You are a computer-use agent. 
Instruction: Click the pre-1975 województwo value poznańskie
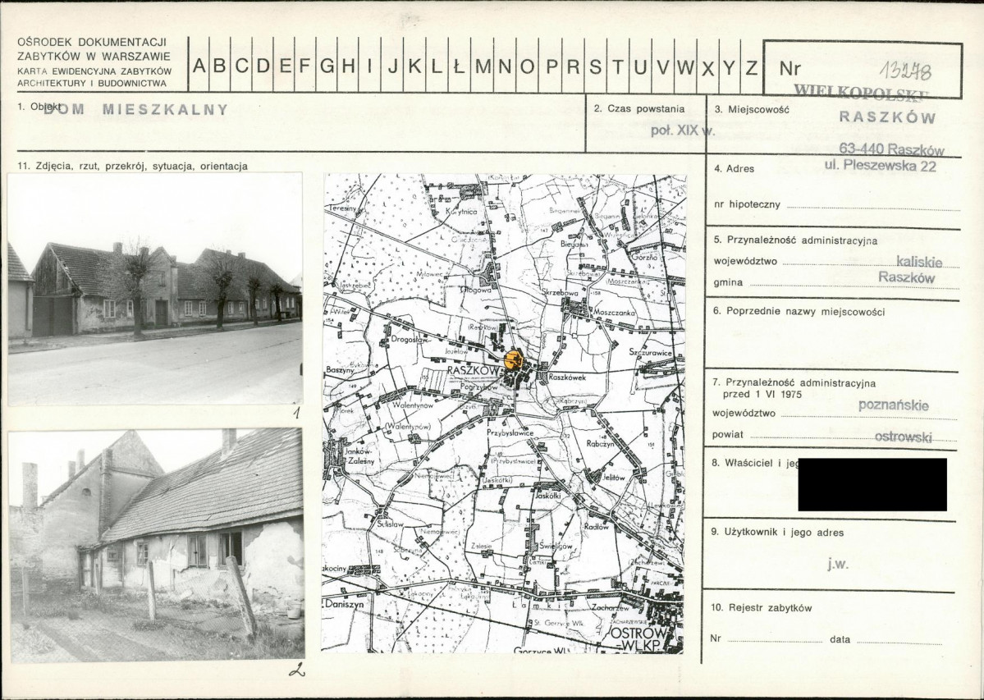[893, 405]
